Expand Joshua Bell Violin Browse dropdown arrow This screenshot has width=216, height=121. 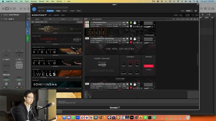tap(80, 33)
